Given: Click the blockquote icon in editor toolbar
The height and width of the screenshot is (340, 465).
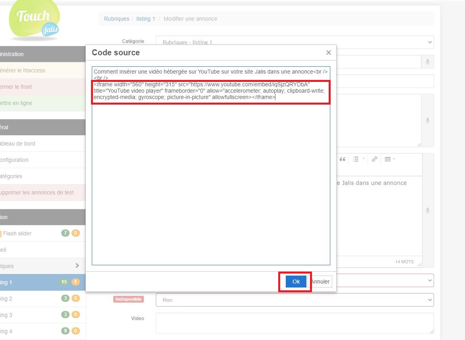Looking at the screenshot, I should tap(342, 159).
